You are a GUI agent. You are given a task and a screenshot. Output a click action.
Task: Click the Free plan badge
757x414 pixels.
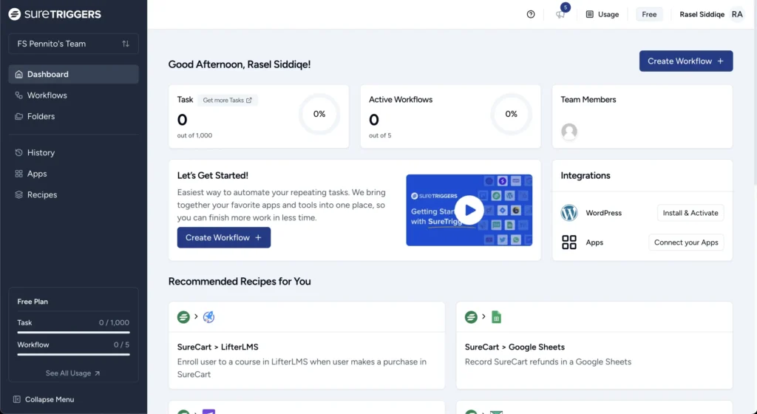point(649,15)
